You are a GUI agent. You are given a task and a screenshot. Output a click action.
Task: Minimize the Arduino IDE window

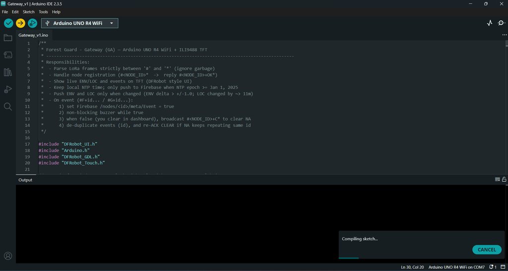coord(470,3)
